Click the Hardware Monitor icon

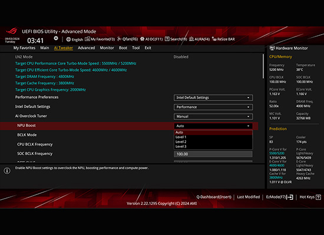272,48
